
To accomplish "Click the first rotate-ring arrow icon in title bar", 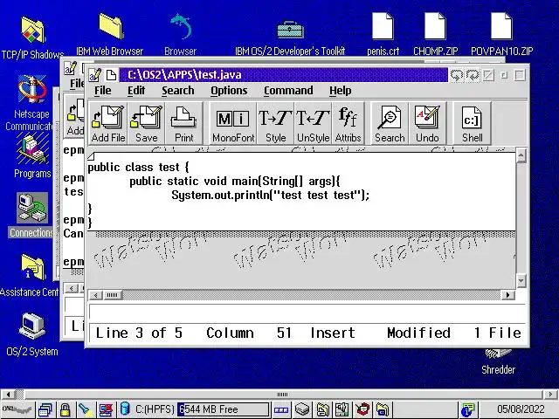I will [x=456, y=75].
